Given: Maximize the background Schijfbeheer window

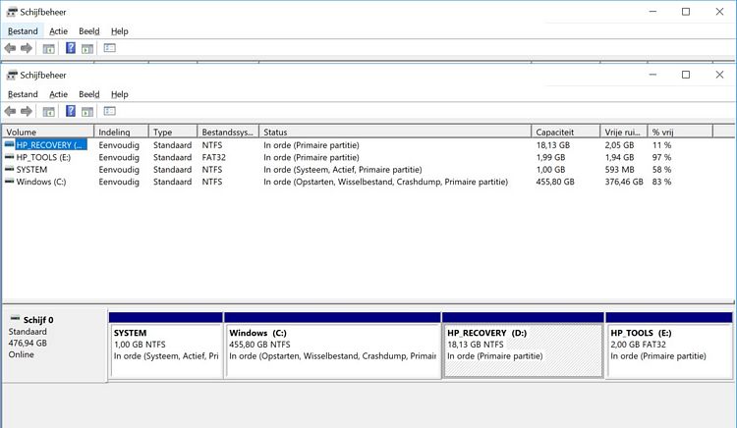Looking at the screenshot, I should [686, 11].
